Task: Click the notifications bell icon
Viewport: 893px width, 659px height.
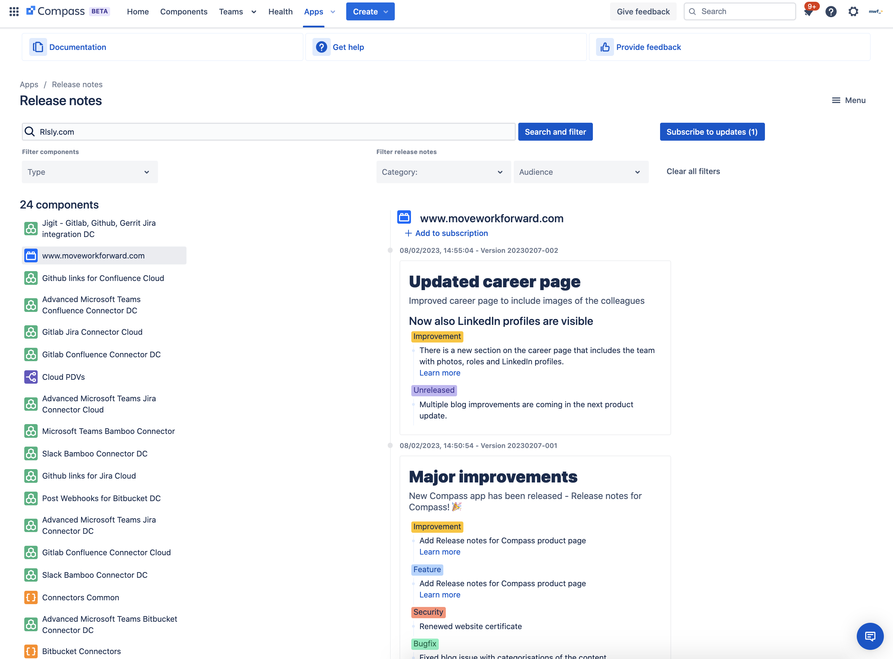Action: click(x=809, y=12)
